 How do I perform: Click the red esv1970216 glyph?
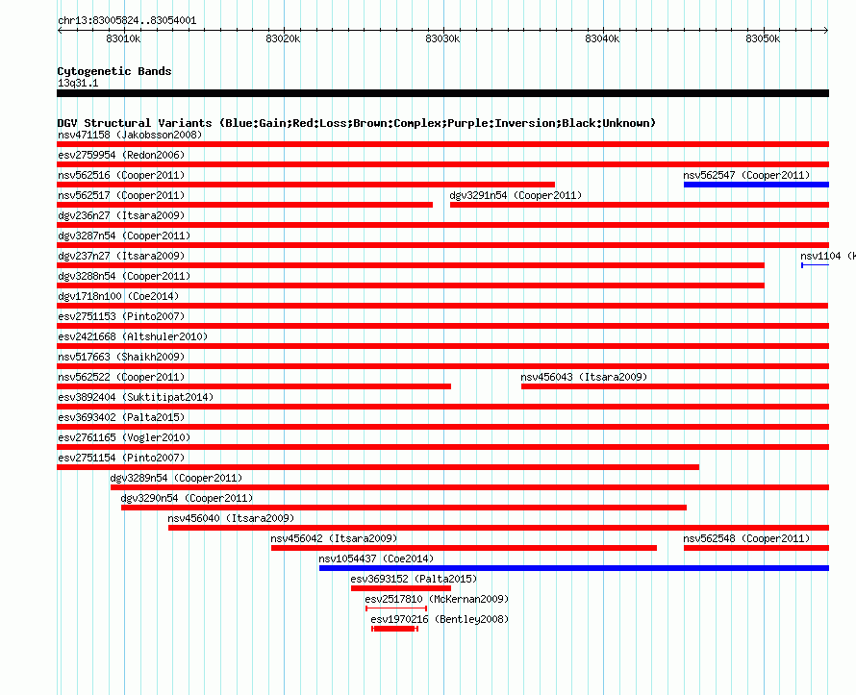pyautogui.click(x=394, y=629)
